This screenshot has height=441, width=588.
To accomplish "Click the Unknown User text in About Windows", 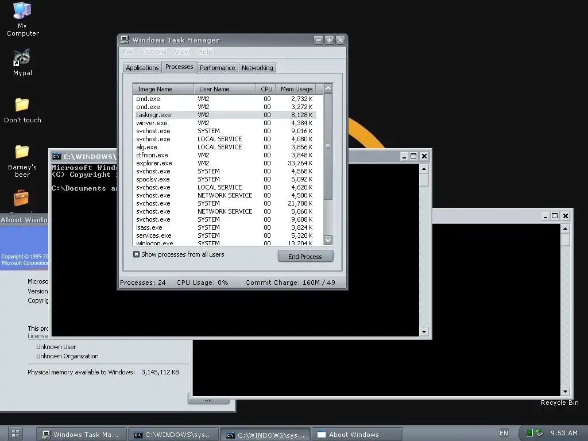I will 56,346.
